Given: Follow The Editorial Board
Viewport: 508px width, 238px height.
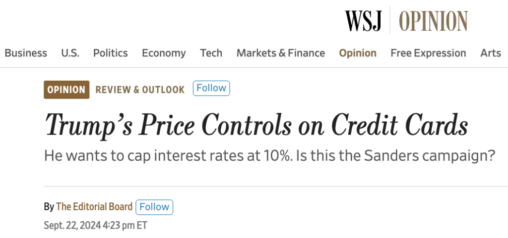Looking at the screenshot, I should [x=154, y=207].
